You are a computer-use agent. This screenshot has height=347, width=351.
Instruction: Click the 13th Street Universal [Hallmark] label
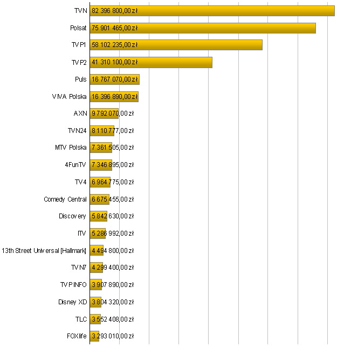(x=44, y=250)
